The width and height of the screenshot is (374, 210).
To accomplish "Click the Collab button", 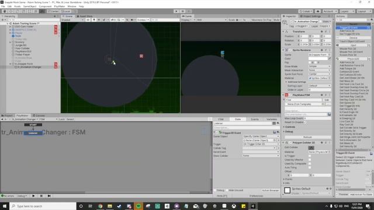I will pyautogui.click(x=306, y=11).
